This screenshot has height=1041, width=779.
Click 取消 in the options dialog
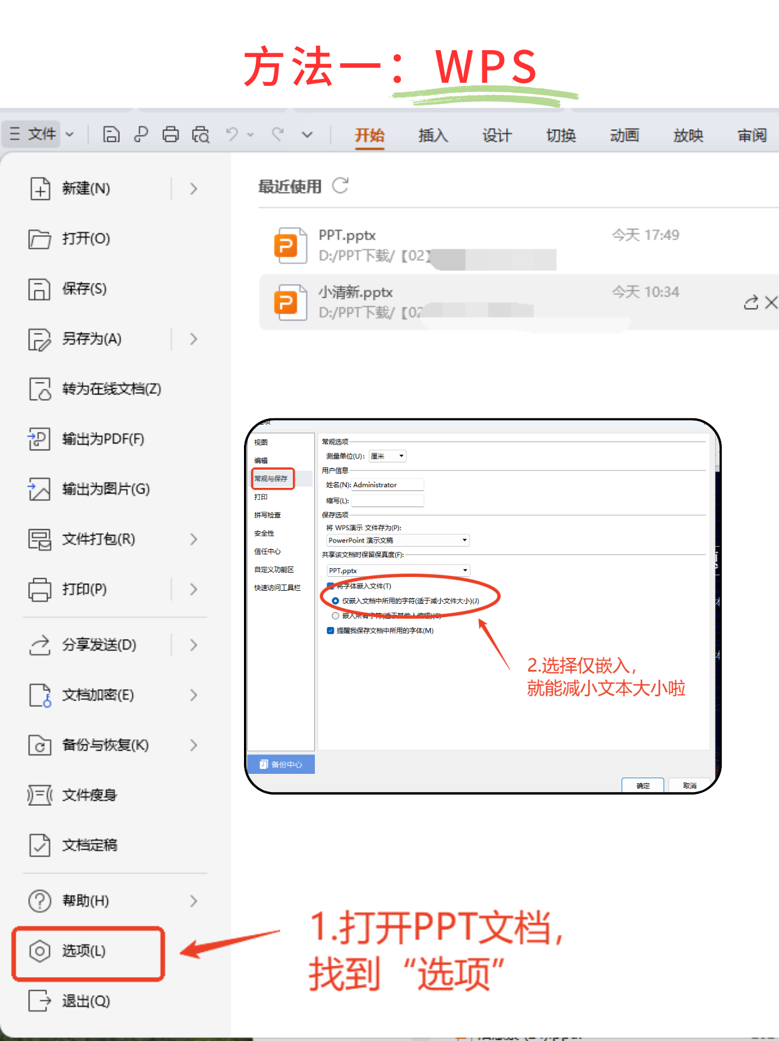tap(690, 785)
